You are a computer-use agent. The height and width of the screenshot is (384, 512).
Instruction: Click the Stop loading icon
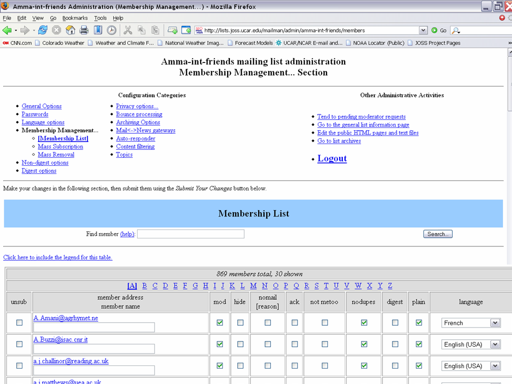click(57, 30)
